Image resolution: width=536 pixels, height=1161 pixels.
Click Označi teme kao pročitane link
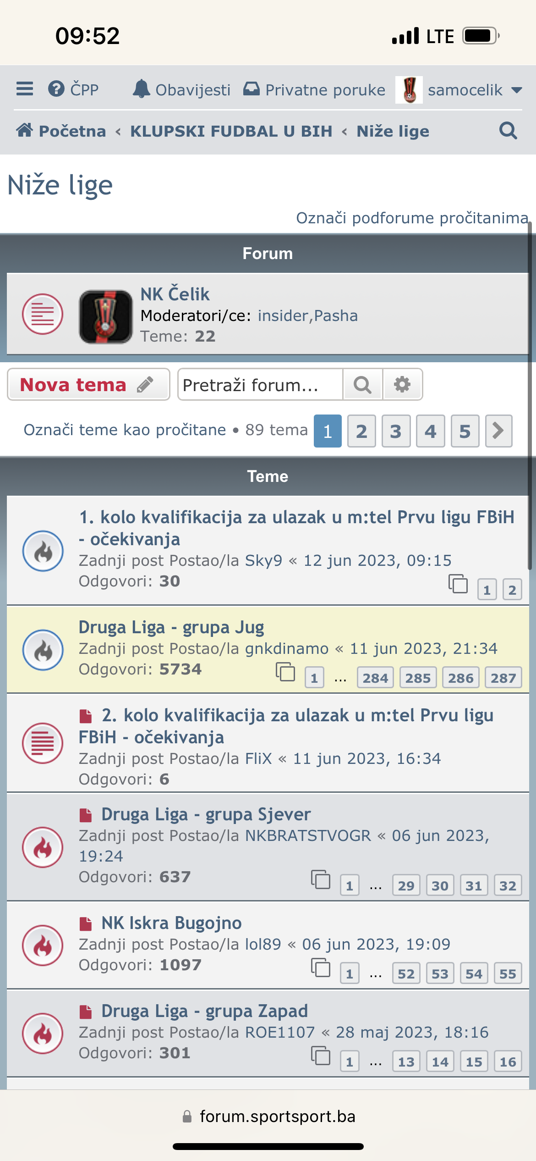[x=125, y=430]
